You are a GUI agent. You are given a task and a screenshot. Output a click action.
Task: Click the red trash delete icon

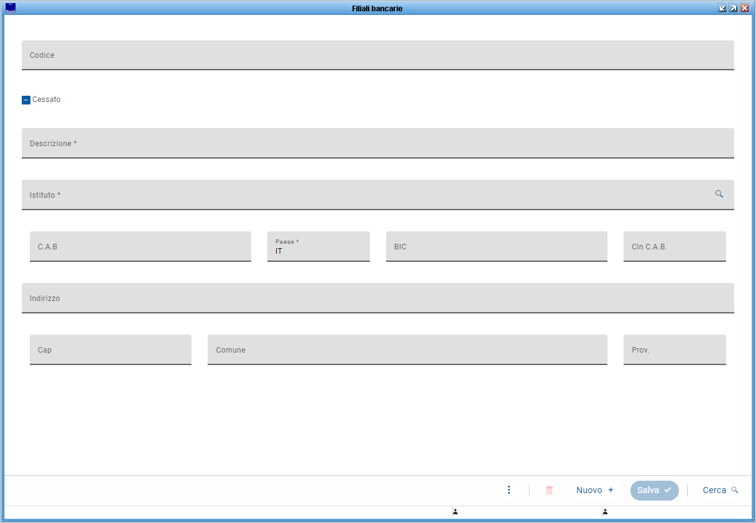549,490
